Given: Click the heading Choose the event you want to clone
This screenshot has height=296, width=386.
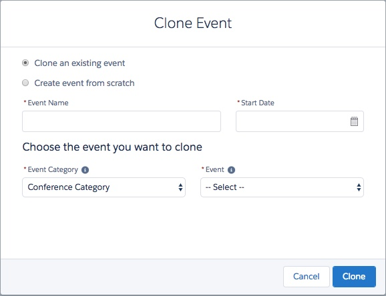Looking at the screenshot, I should [x=112, y=147].
